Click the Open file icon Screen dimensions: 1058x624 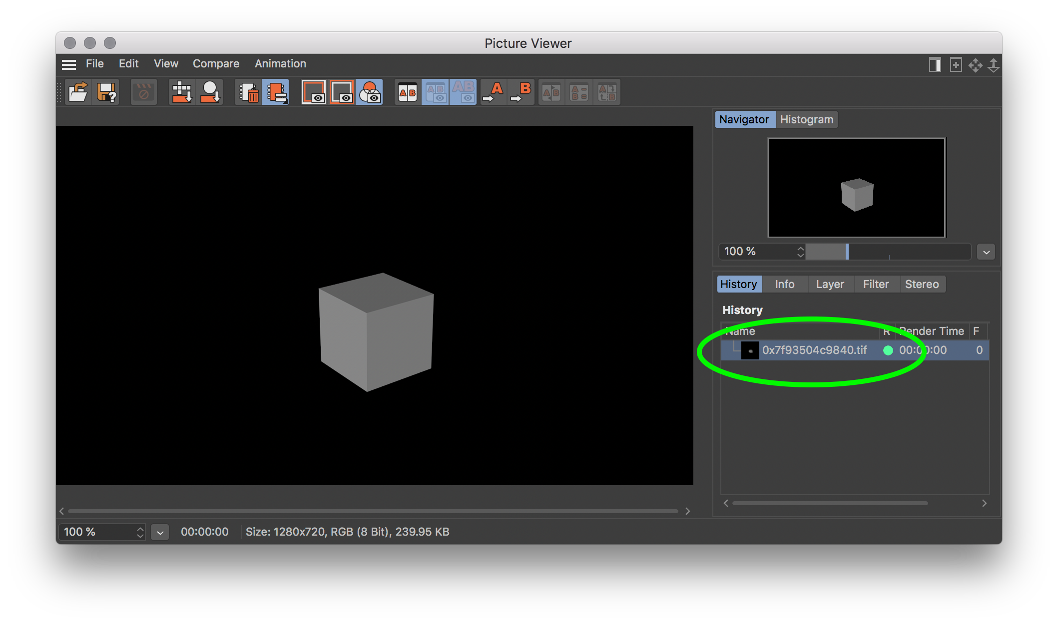pos(78,92)
